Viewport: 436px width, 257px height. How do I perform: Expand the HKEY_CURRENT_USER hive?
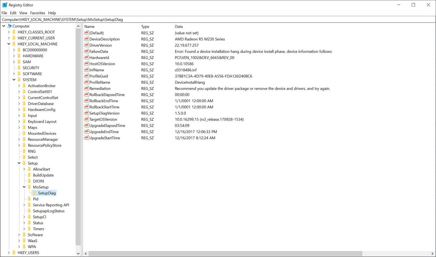9,38
